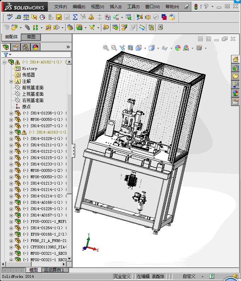Click Section View icon in viewport toolbar
Viewport: 241px width, 281px height.
click(x=130, y=48)
